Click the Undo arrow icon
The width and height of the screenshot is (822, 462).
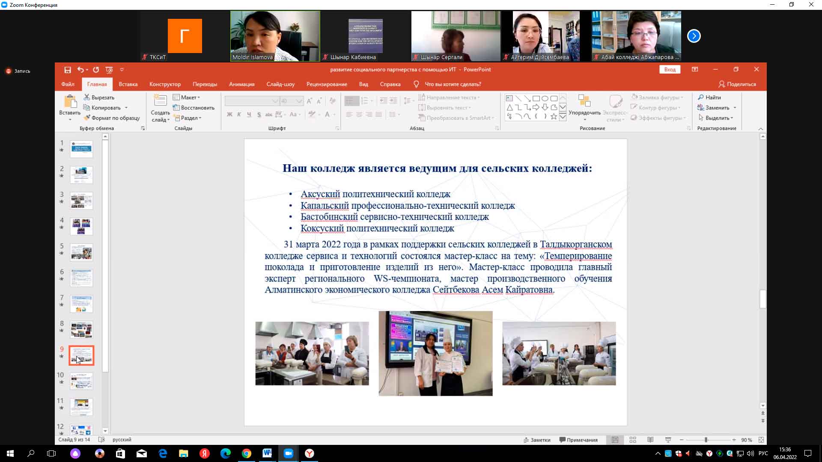(80, 70)
